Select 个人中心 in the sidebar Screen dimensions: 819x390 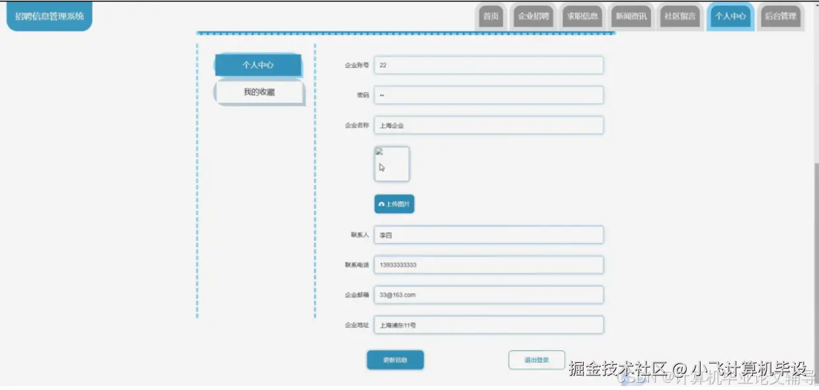coord(258,65)
